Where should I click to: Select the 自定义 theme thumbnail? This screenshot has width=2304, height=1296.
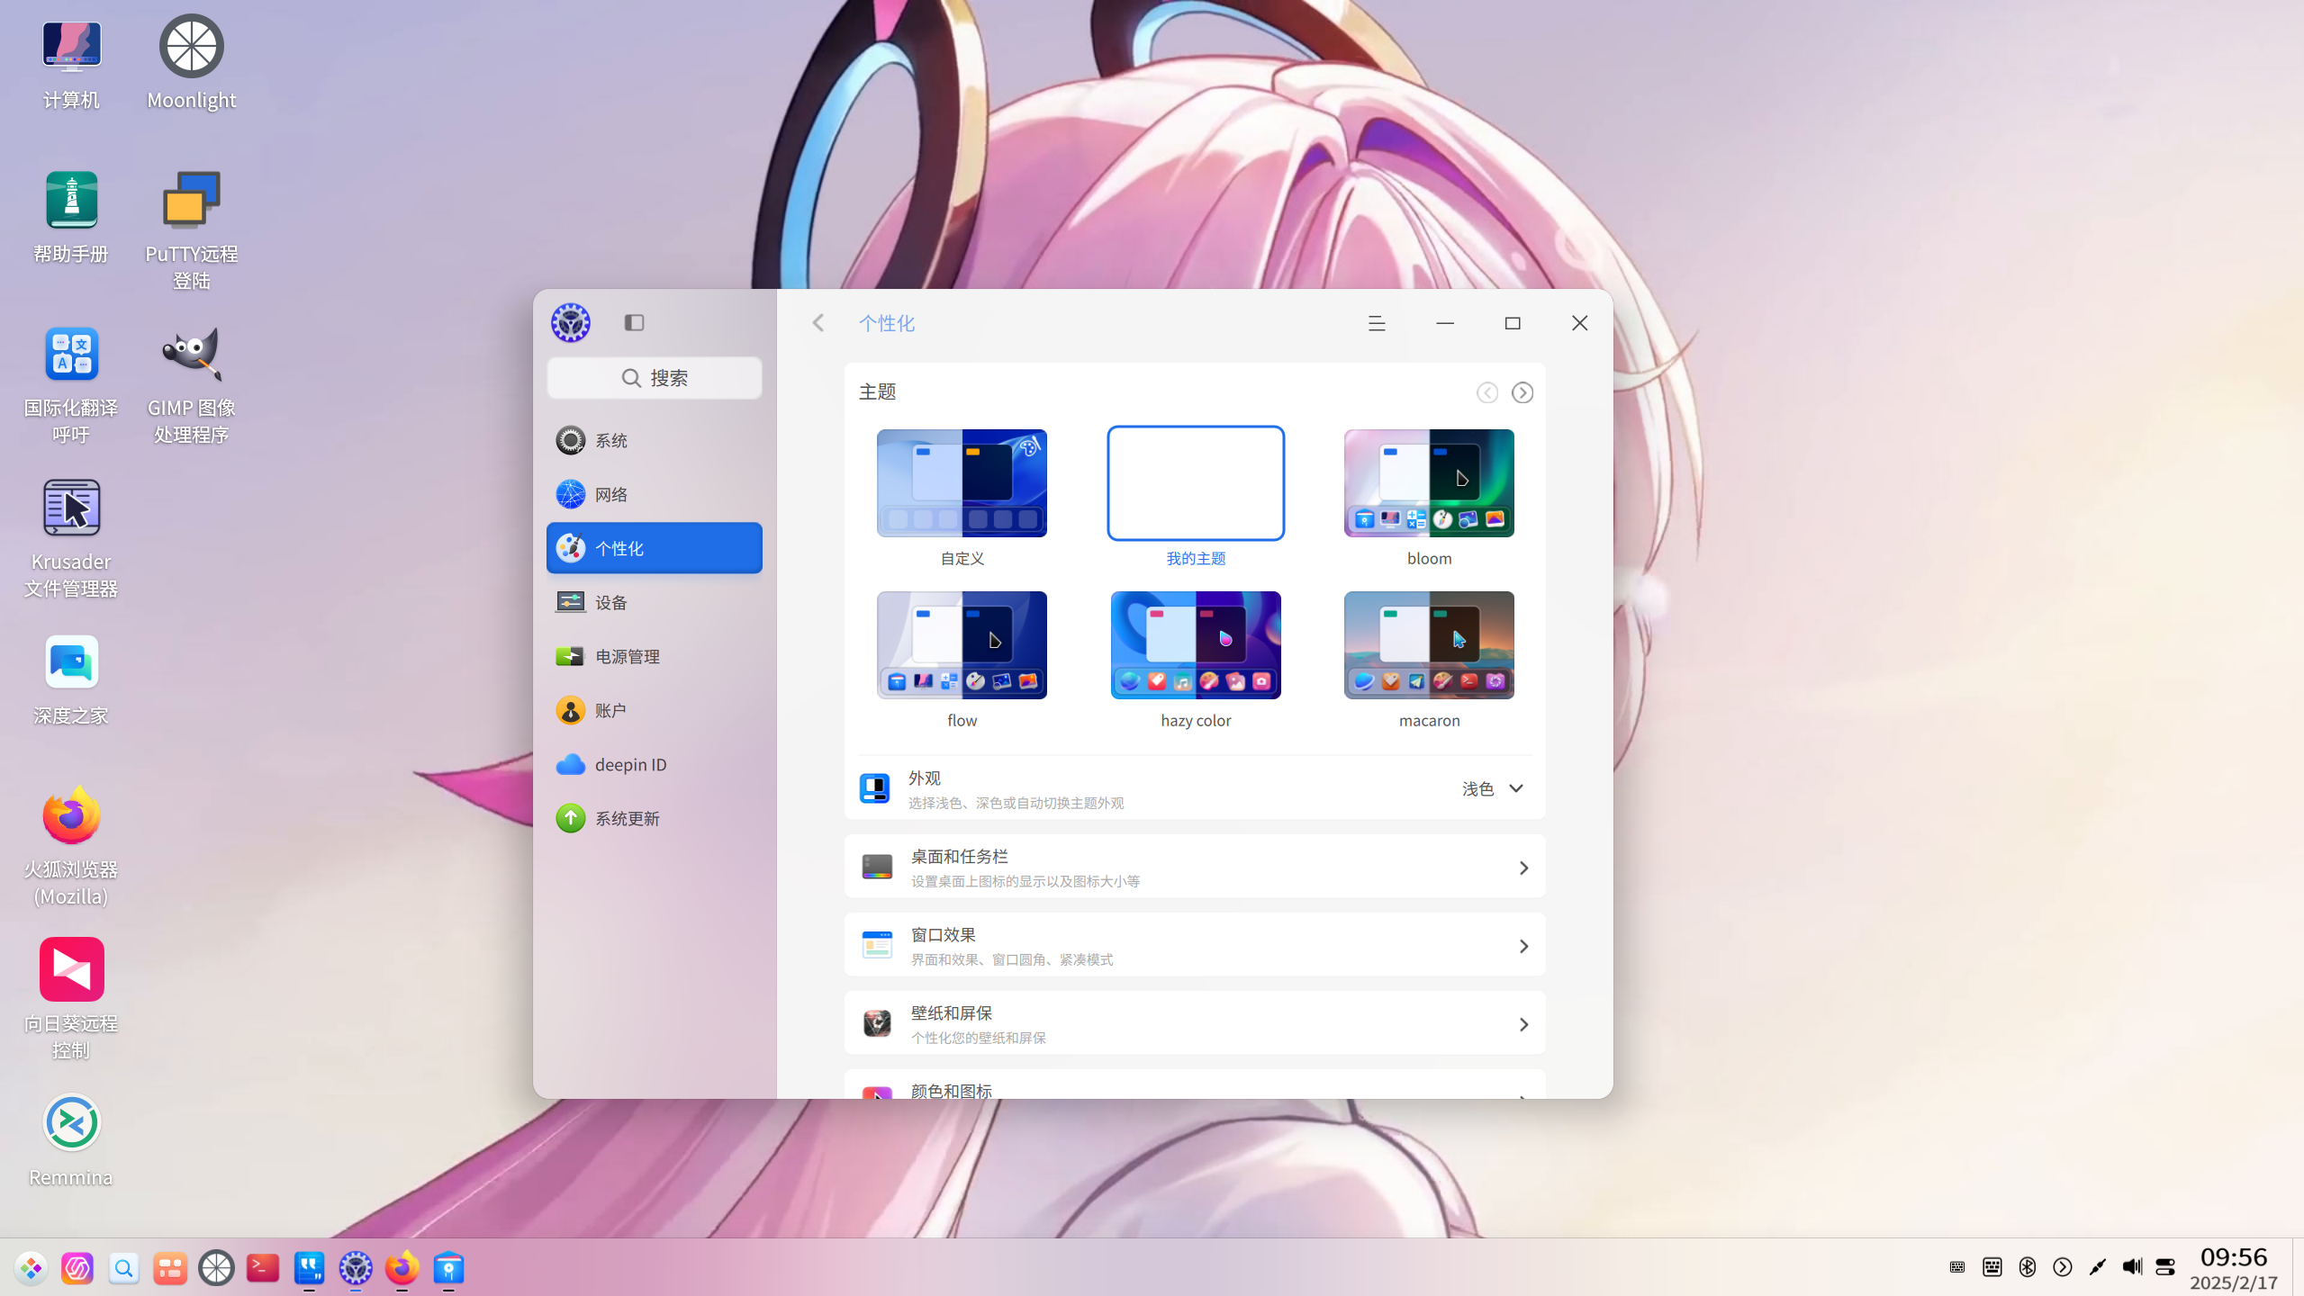pyautogui.click(x=962, y=483)
